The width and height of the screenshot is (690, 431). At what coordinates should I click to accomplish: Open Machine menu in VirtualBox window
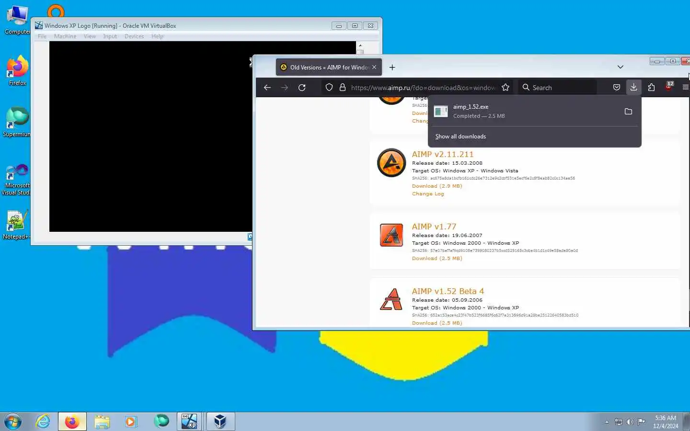pos(65,36)
